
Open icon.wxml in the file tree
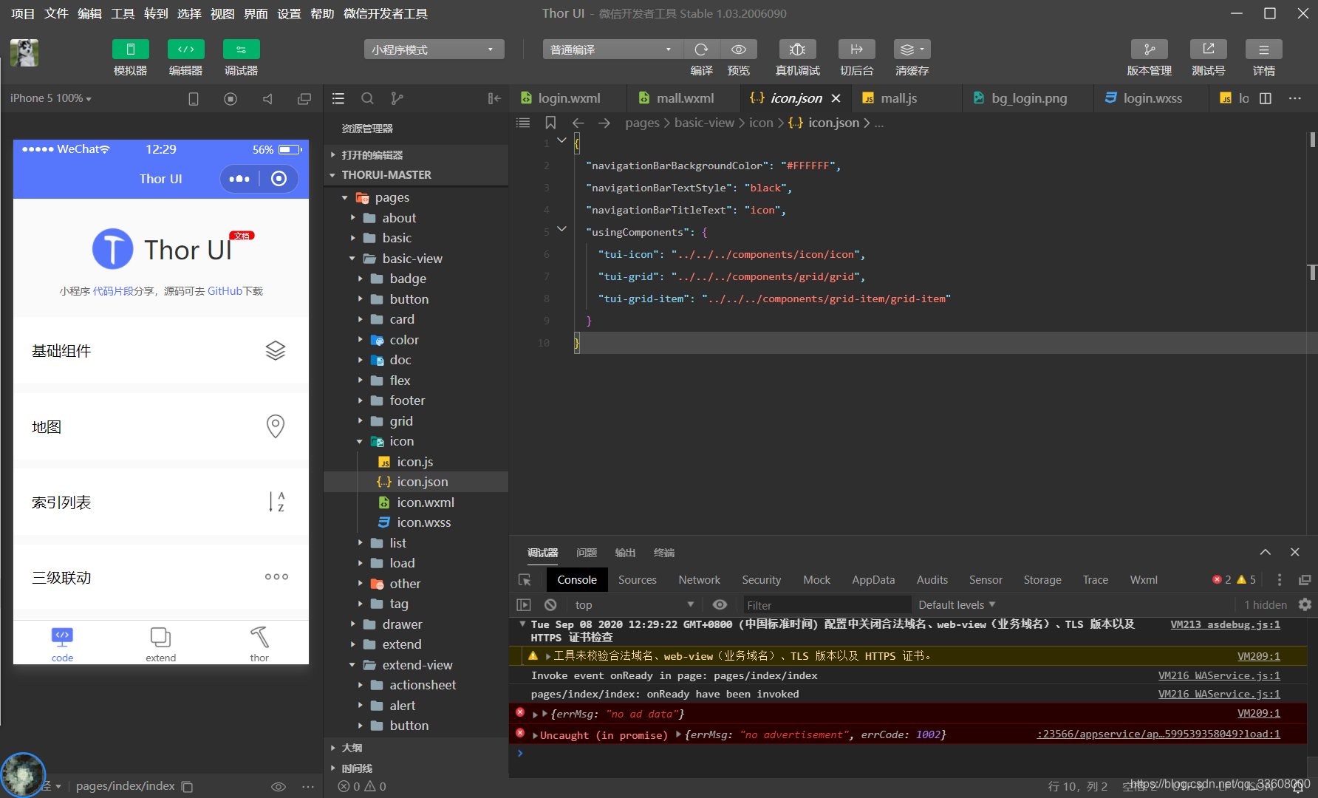tap(416, 502)
